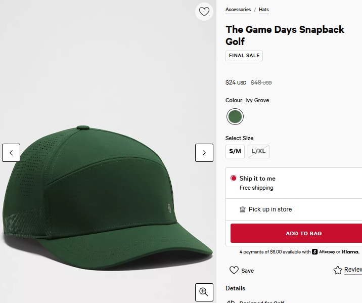Viewport: 362px width, 303px height.
Task: Select the Ship it to me radio option
Action: (x=234, y=178)
